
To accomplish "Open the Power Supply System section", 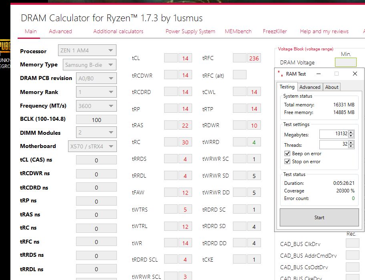I will (x=190, y=31).
